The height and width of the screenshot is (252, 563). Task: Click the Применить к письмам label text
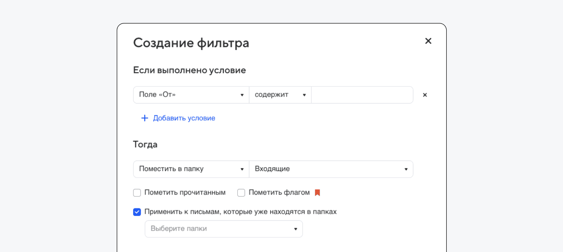pyautogui.click(x=240, y=212)
